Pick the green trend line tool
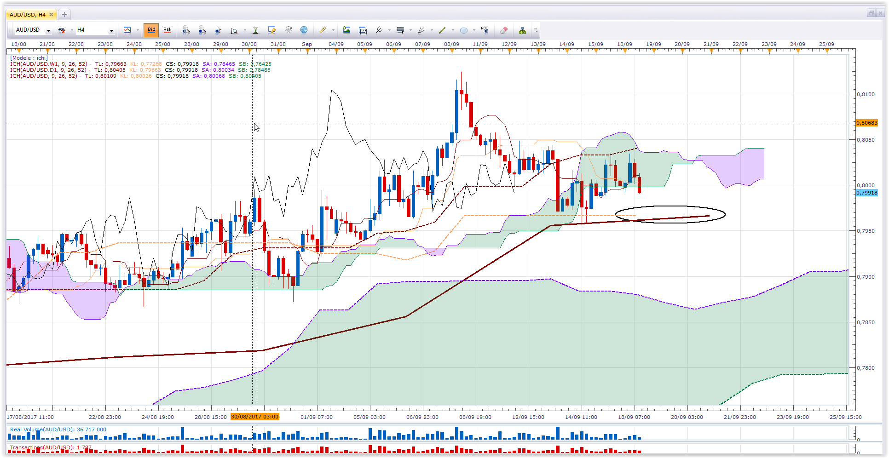 point(442,30)
